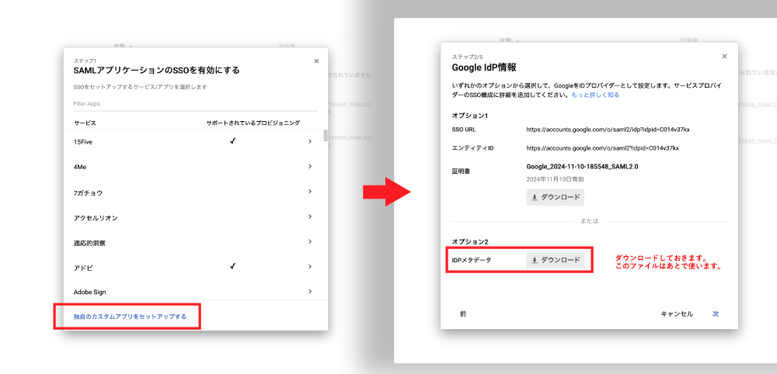Click the アドビ provisioning checkmark
The height and width of the screenshot is (374, 777).
(232, 267)
